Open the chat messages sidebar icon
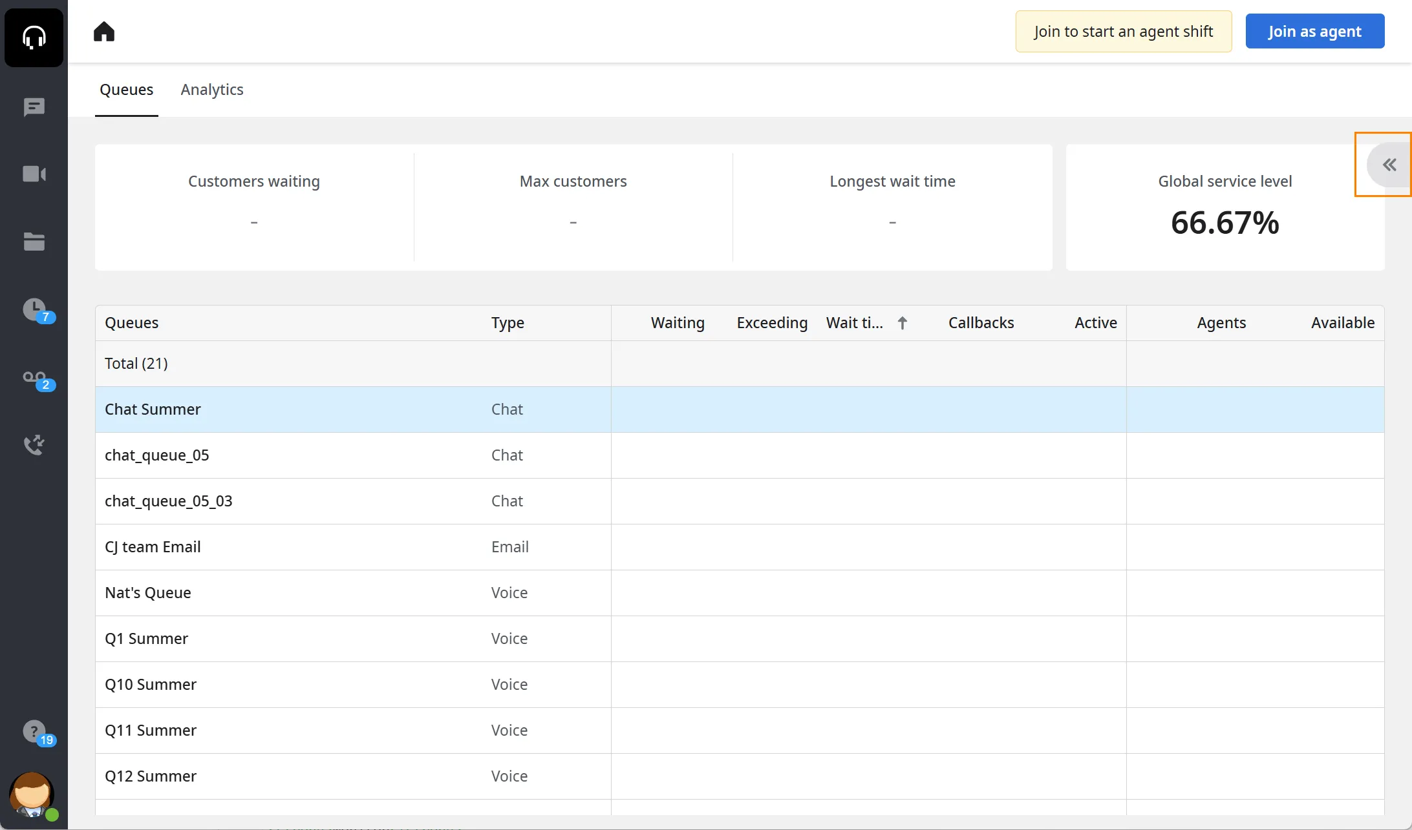Viewport: 1412px width, 830px height. click(34, 107)
